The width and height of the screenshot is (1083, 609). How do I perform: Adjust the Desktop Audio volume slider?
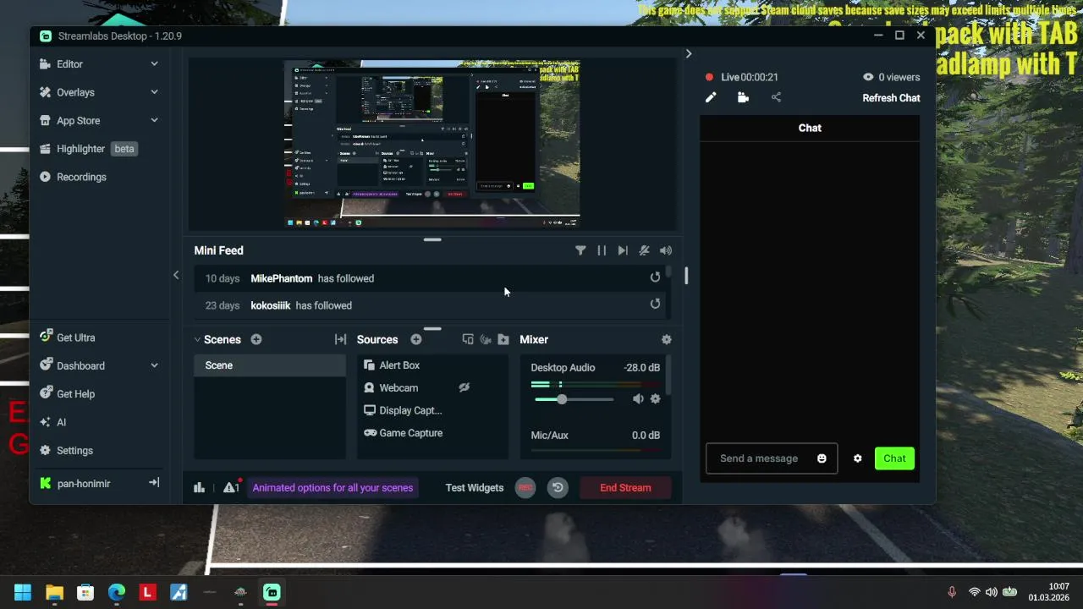574,399
